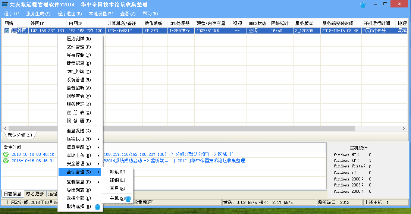Expand the 安全管理 submenu arrow
The image size is (411, 214).
[x=98, y=164]
